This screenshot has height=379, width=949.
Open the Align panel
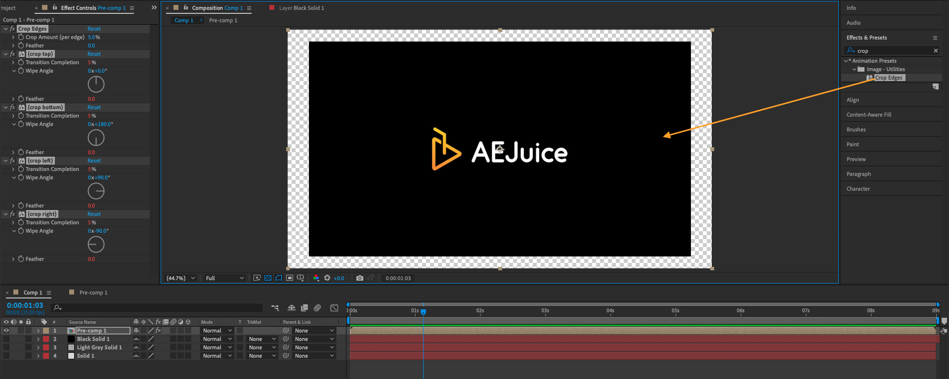[853, 100]
